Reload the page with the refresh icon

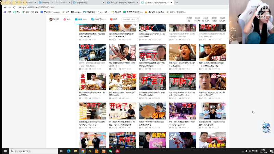tap(14, 7)
